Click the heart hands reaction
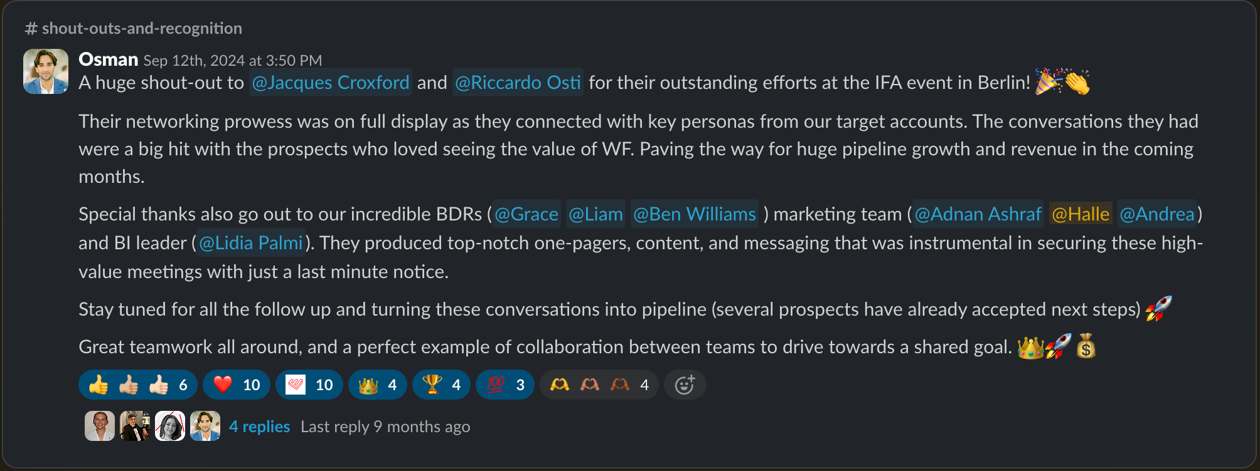 [599, 385]
